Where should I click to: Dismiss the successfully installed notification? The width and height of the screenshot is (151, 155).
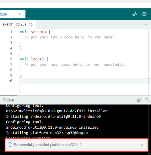[x=142, y=145]
